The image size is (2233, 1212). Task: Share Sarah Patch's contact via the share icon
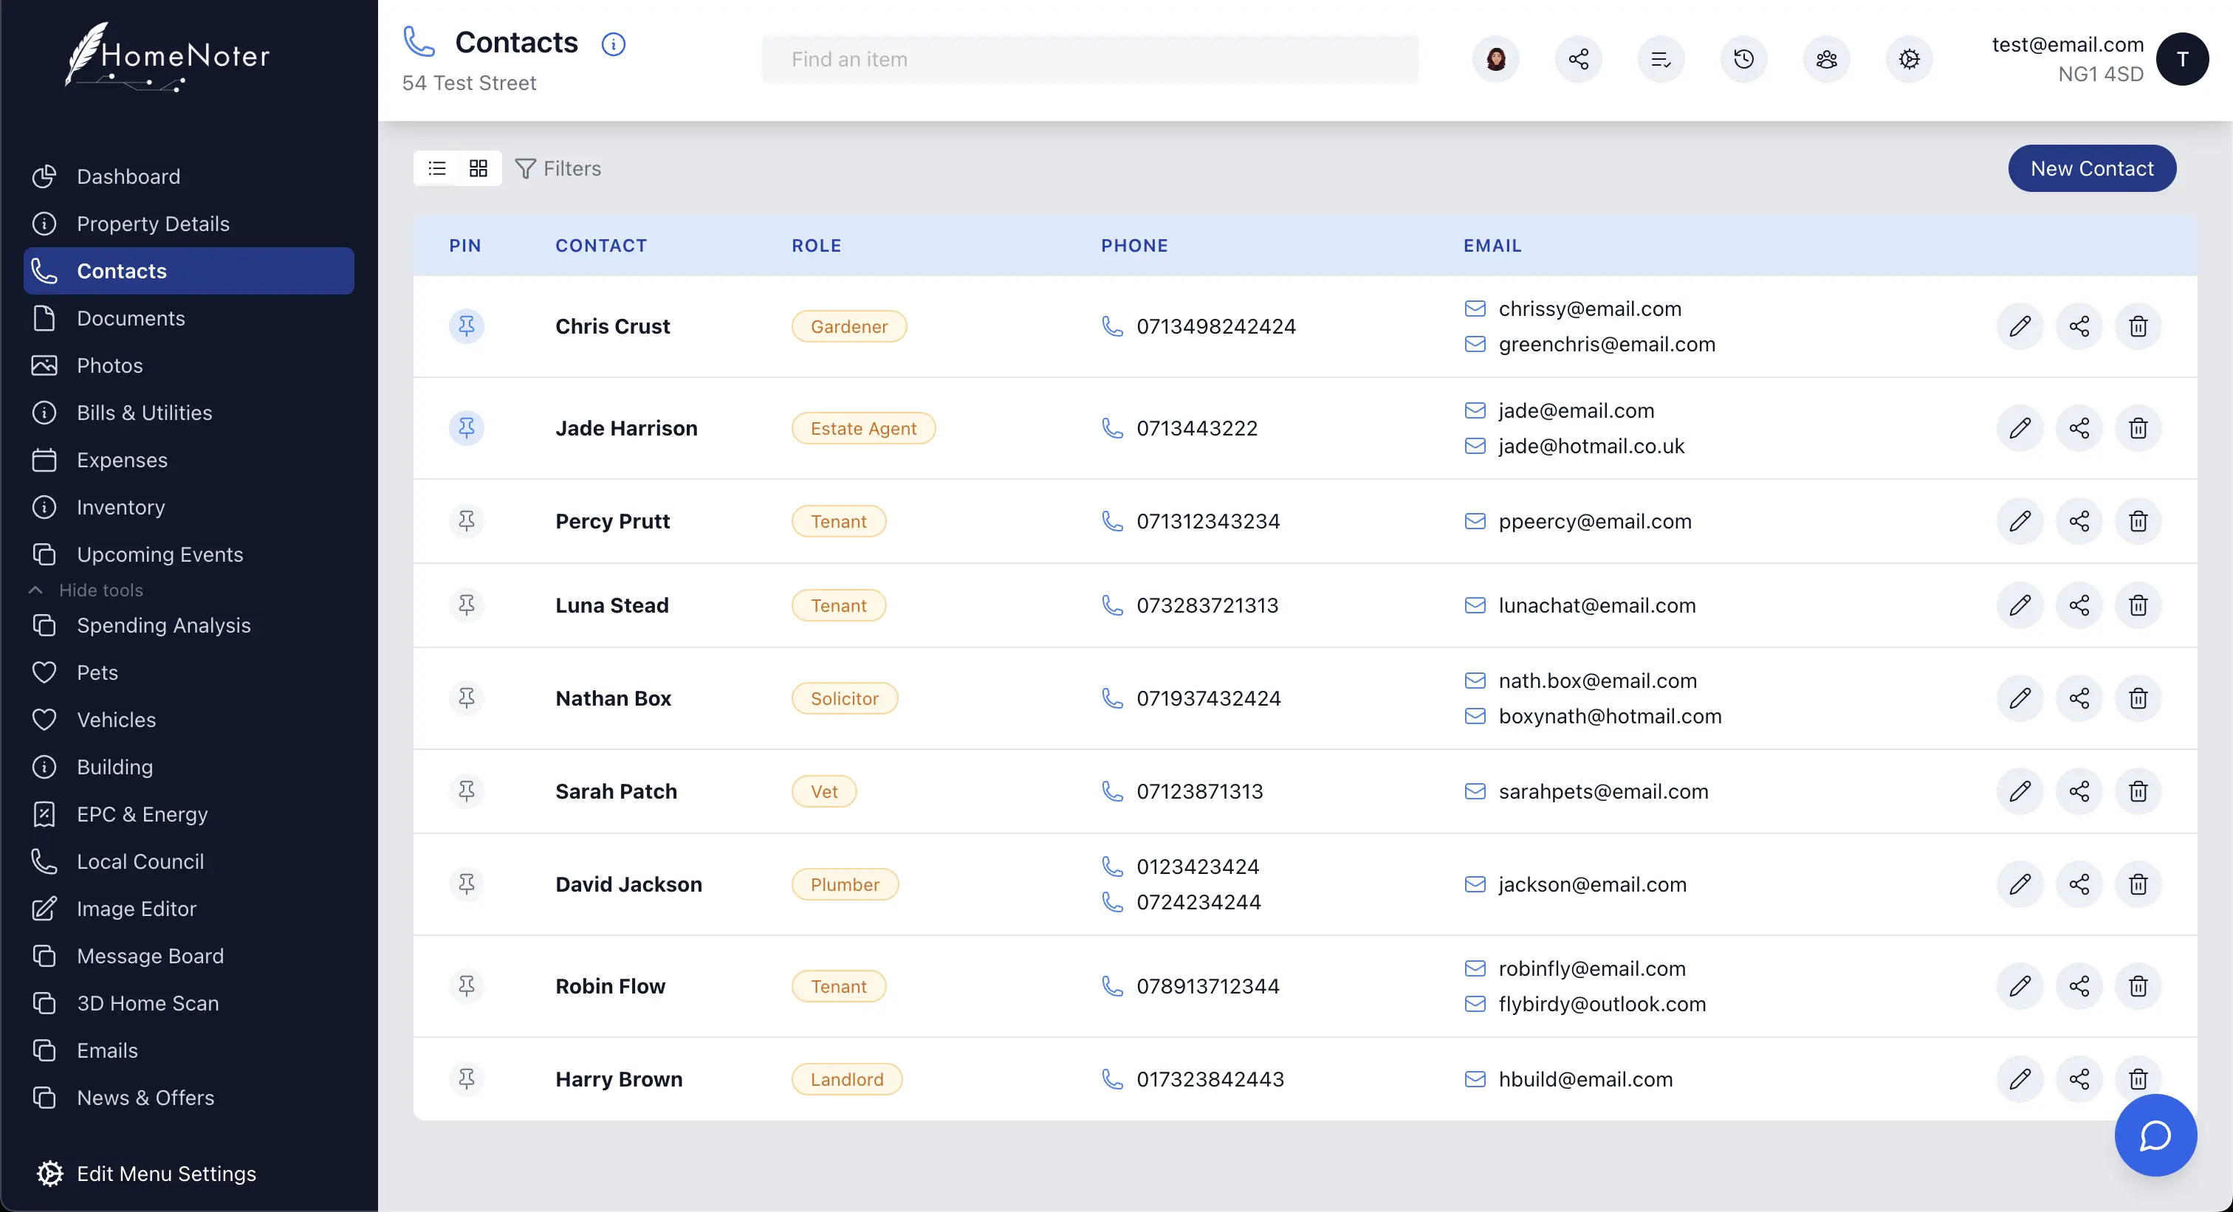[x=2079, y=790]
